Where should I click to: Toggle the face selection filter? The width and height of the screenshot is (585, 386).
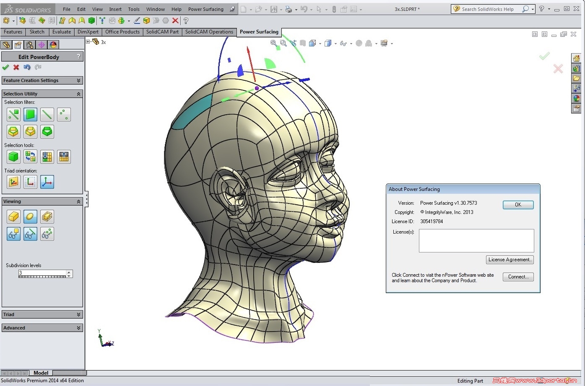30,114
